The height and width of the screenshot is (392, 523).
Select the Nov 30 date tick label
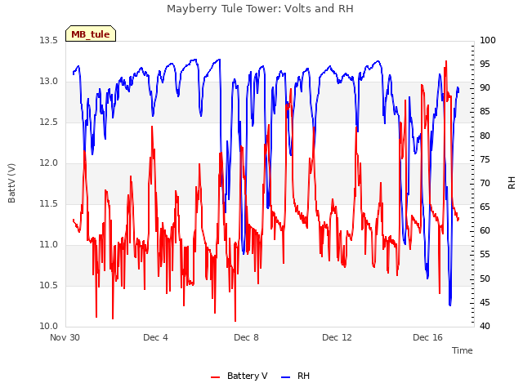[65, 337]
